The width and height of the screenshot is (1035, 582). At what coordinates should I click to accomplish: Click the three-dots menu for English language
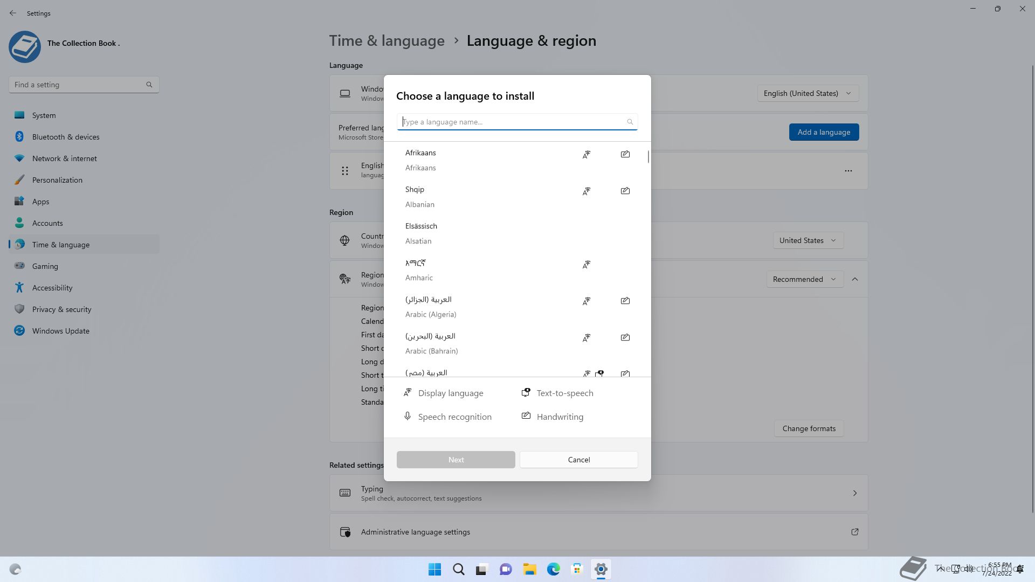pyautogui.click(x=848, y=171)
